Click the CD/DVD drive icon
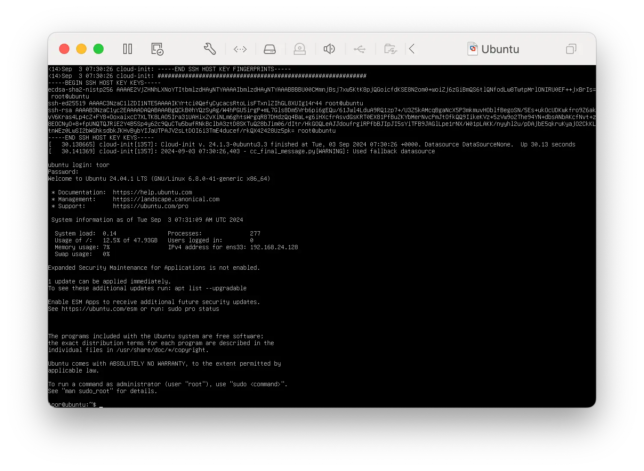644x471 pixels. click(x=300, y=49)
